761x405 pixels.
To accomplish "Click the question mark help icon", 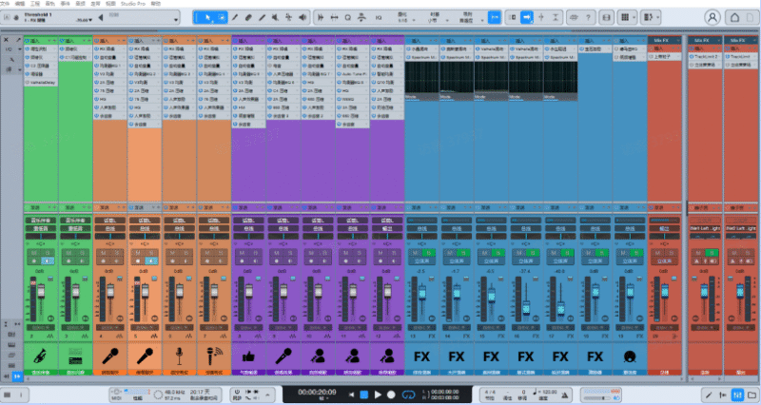I will (588, 17).
